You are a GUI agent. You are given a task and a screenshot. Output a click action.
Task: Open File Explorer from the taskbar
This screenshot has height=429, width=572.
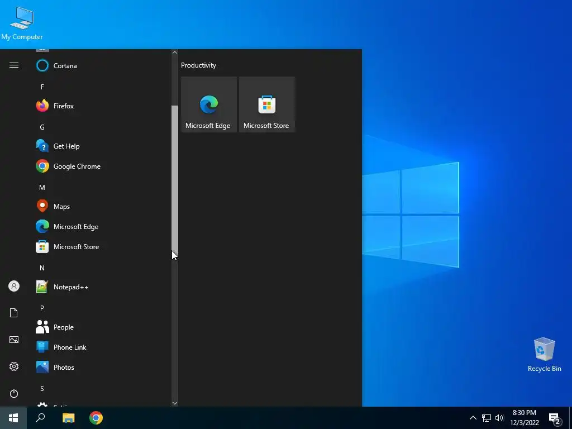[x=69, y=418]
